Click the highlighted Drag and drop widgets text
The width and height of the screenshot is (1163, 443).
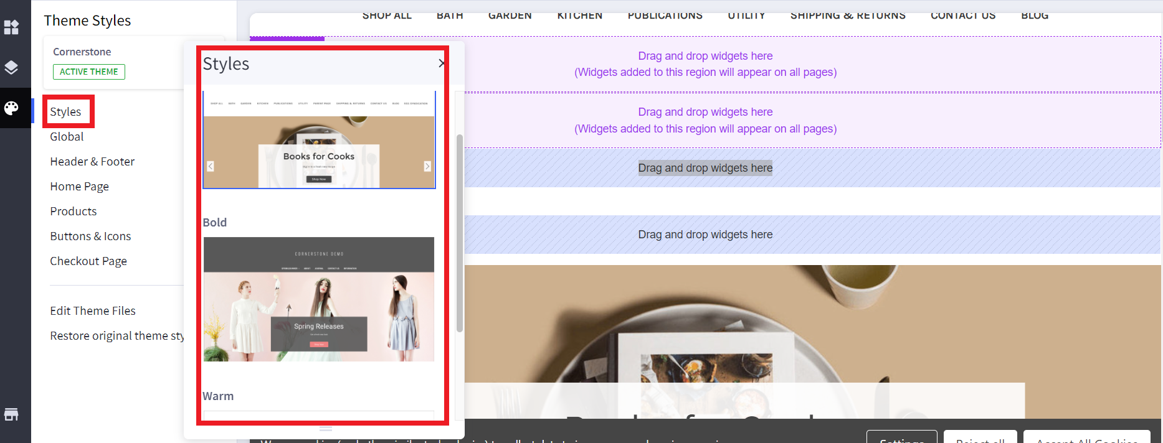pyautogui.click(x=705, y=168)
